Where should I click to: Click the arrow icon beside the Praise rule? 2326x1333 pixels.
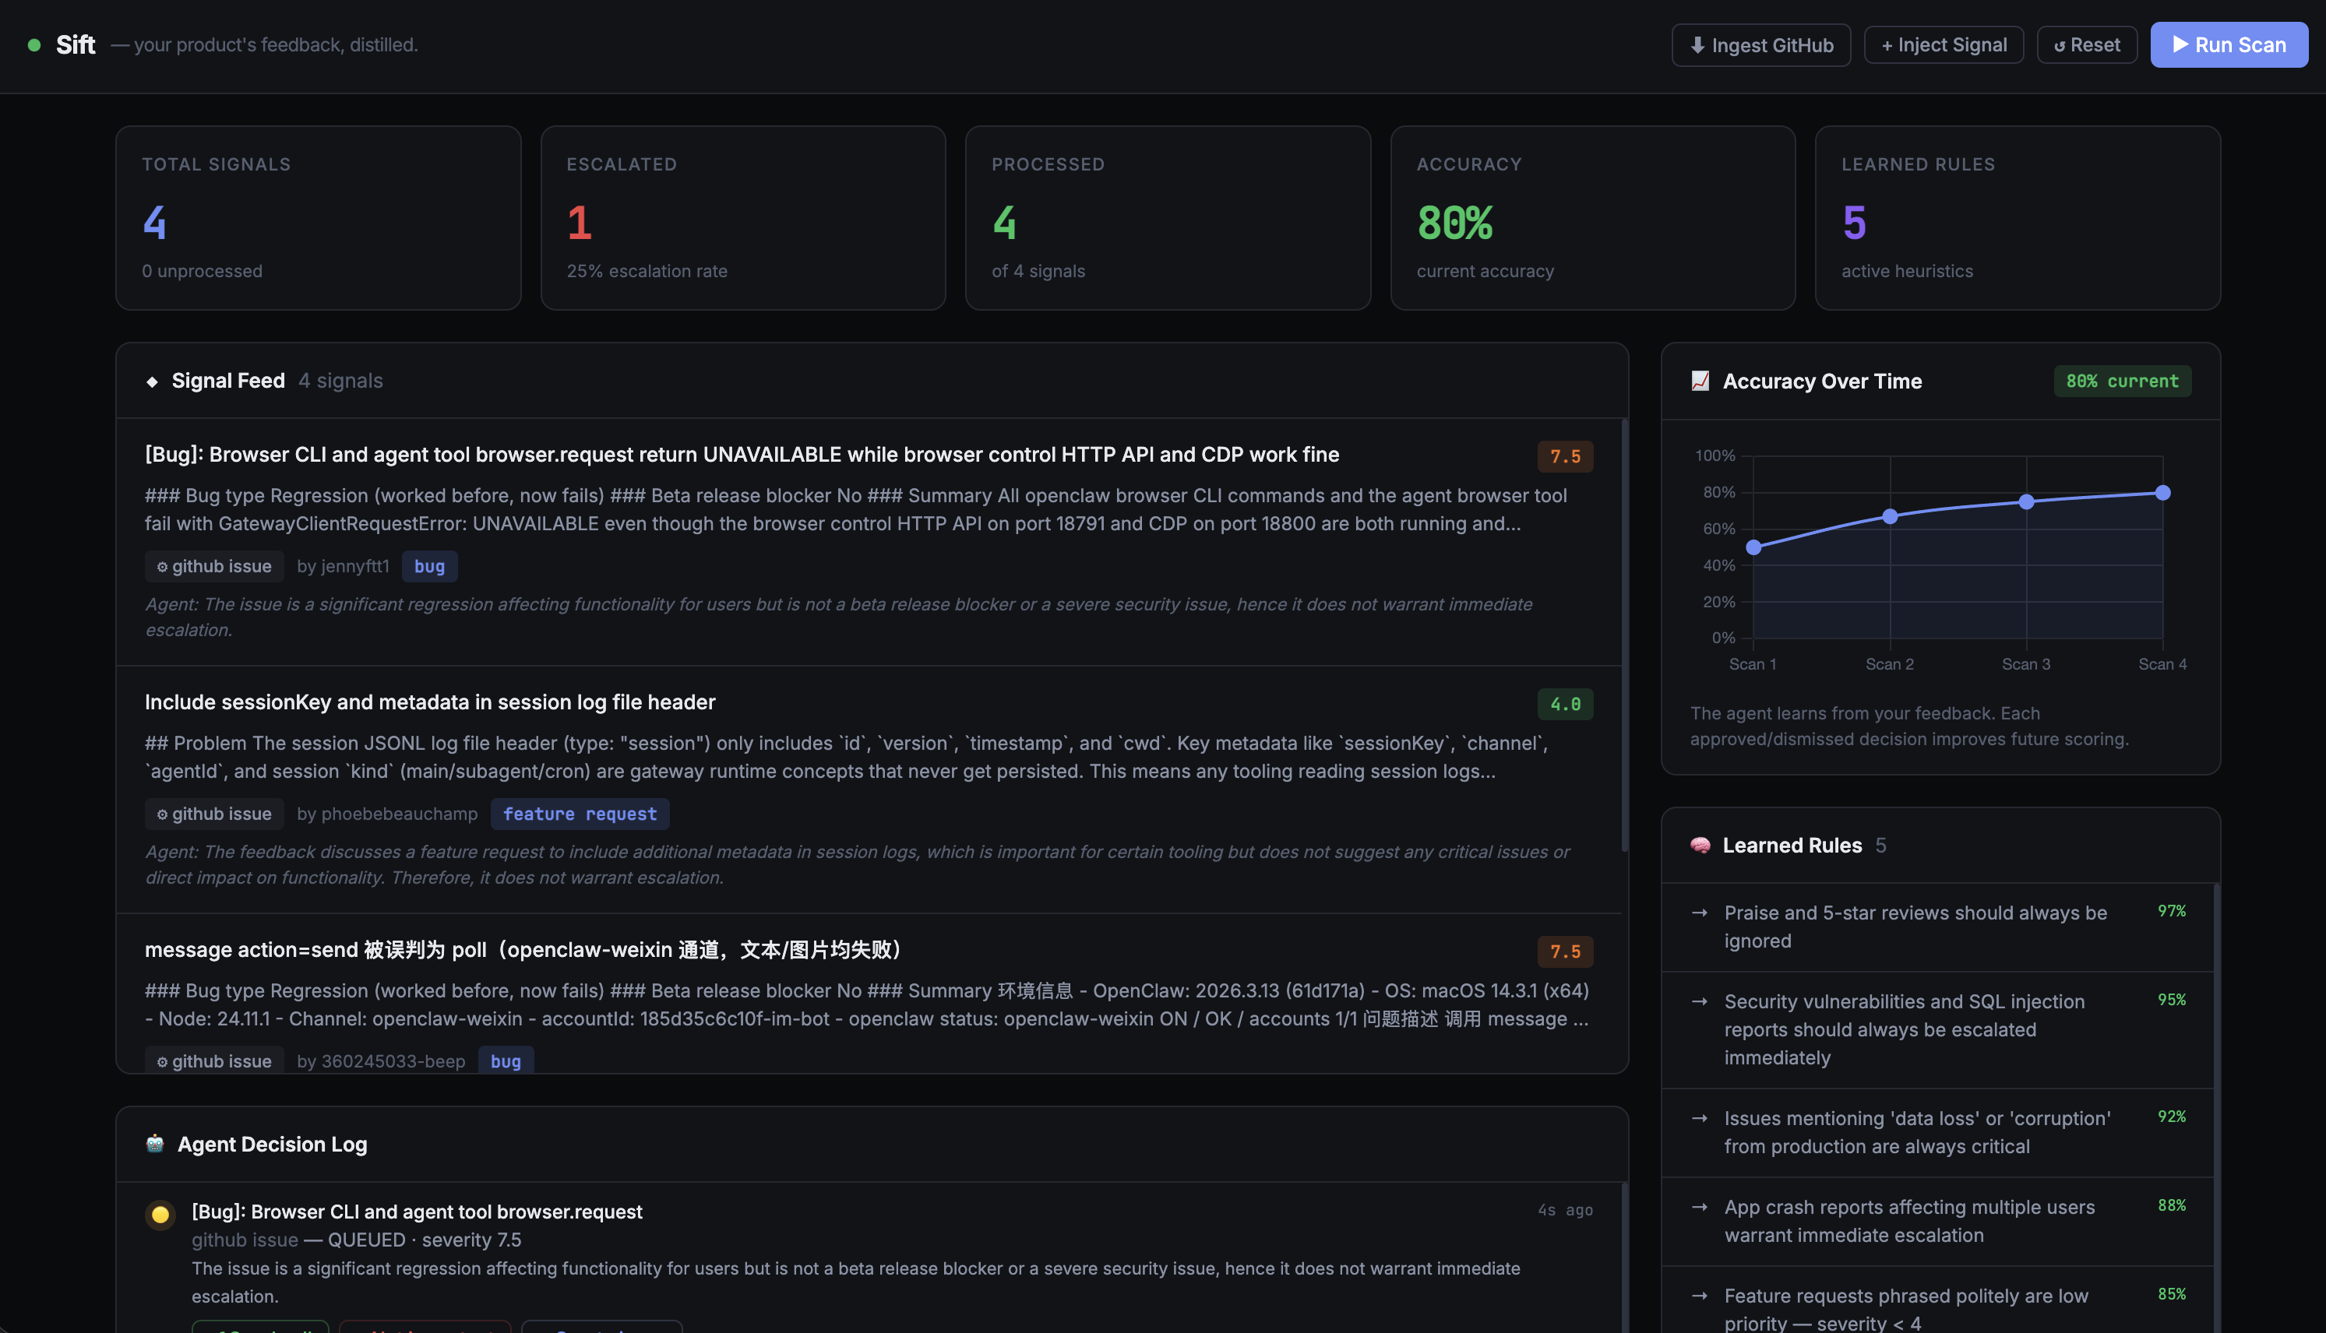coord(1700,913)
